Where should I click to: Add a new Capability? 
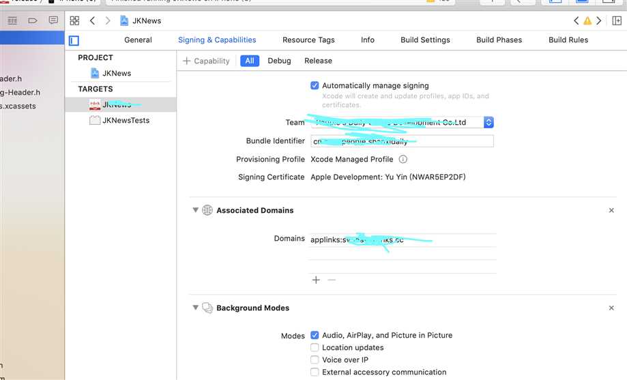tap(206, 61)
